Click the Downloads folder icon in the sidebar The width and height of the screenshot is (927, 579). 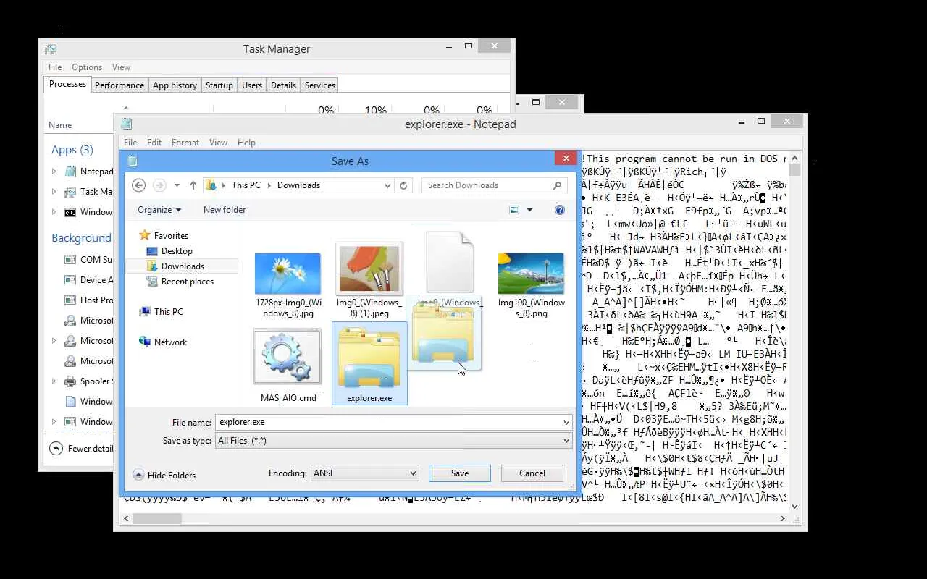(x=152, y=266)
